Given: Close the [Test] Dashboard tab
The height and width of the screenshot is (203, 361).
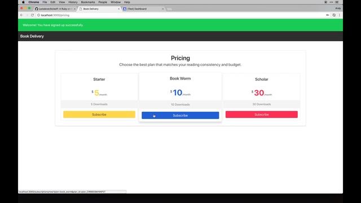Looking at the screenshot, I should pyautogui.click(x=163, y=9).
